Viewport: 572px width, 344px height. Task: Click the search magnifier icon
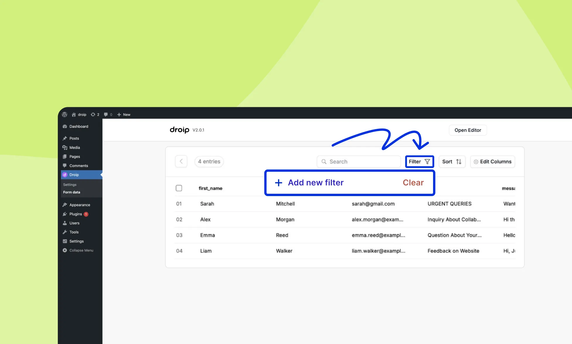324,161
